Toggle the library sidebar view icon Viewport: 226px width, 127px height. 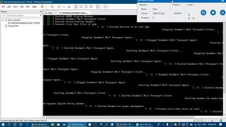tap(76, 7)
